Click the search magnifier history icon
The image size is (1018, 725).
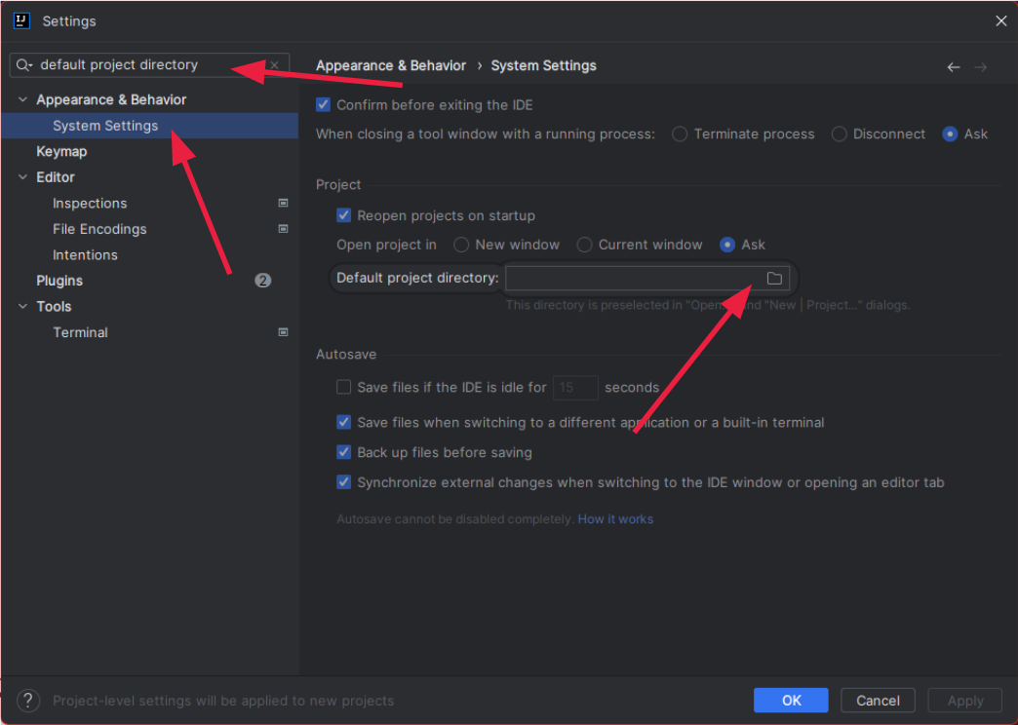pos(24,65)
